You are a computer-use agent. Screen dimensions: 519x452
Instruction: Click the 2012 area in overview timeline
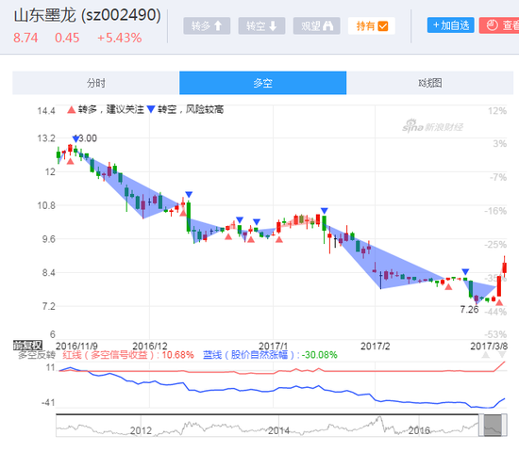(141, 430)
